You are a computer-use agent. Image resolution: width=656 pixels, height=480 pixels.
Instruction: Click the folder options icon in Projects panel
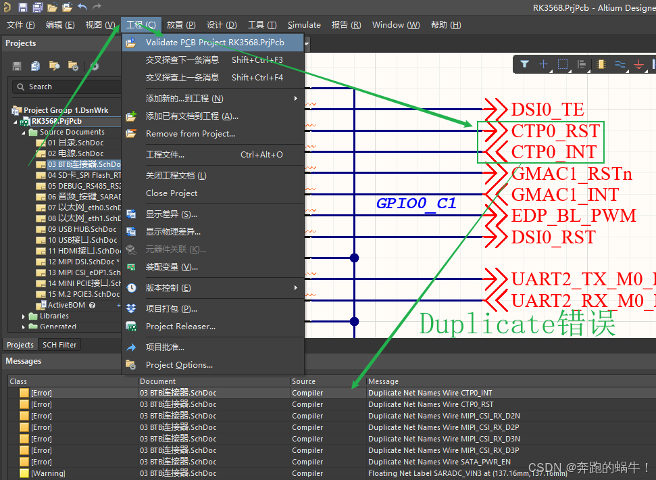click(x=73, y=66)
